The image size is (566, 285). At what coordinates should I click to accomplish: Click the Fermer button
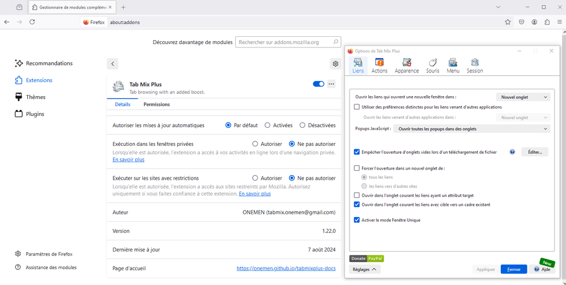point(514,269)
